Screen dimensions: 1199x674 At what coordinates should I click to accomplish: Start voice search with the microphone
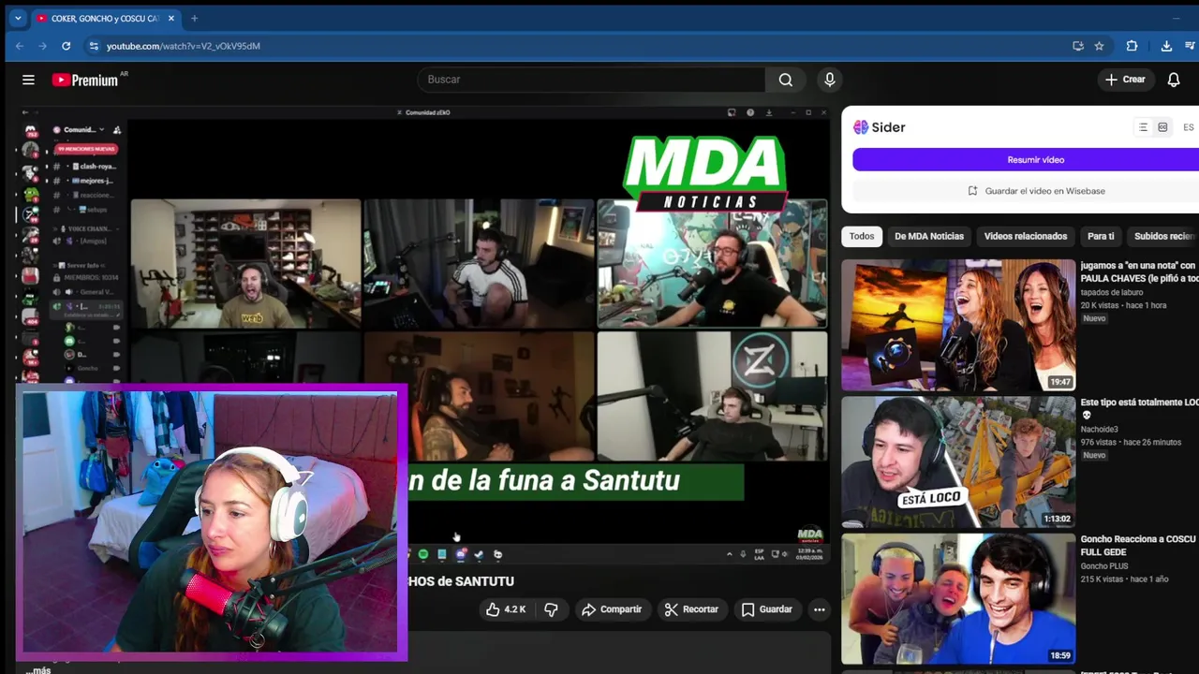pyautogui.click(x=829, y=80)
